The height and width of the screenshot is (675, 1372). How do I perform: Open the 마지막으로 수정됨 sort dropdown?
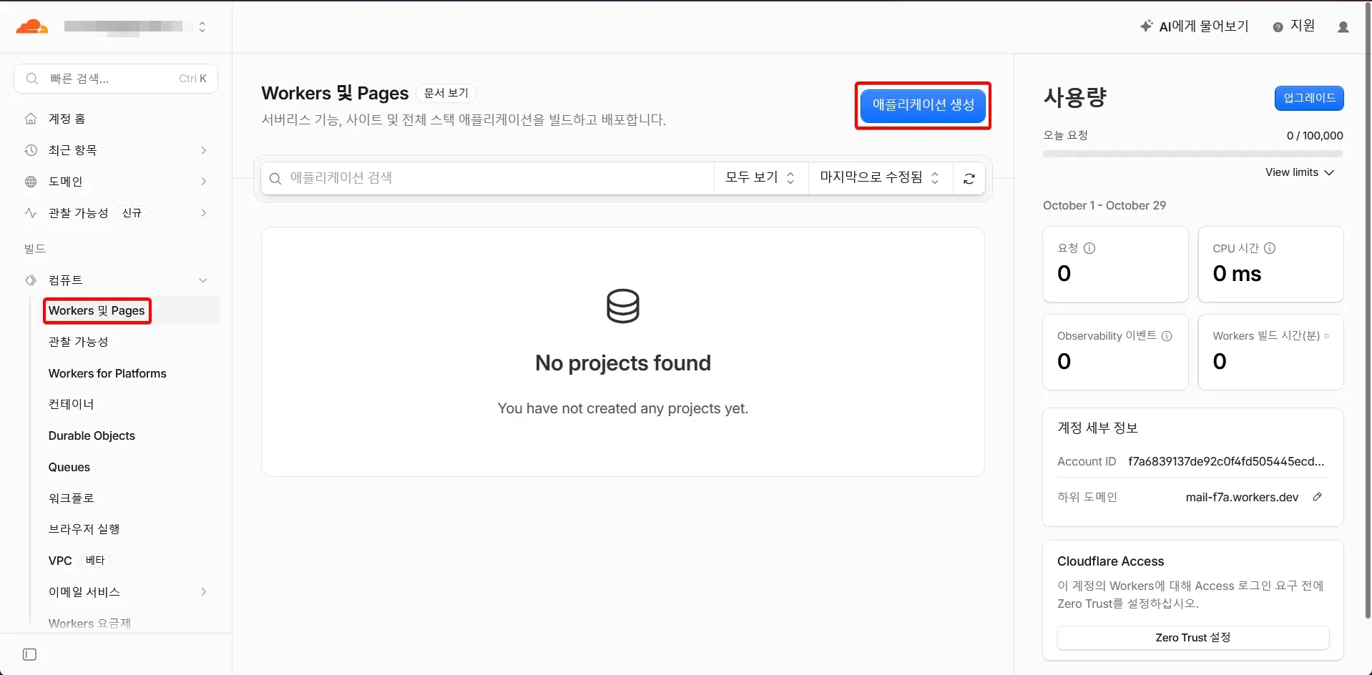click(880, 178)
